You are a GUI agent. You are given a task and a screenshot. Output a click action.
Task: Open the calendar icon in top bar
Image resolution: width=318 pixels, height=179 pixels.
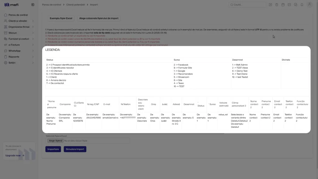click(283, 5)
